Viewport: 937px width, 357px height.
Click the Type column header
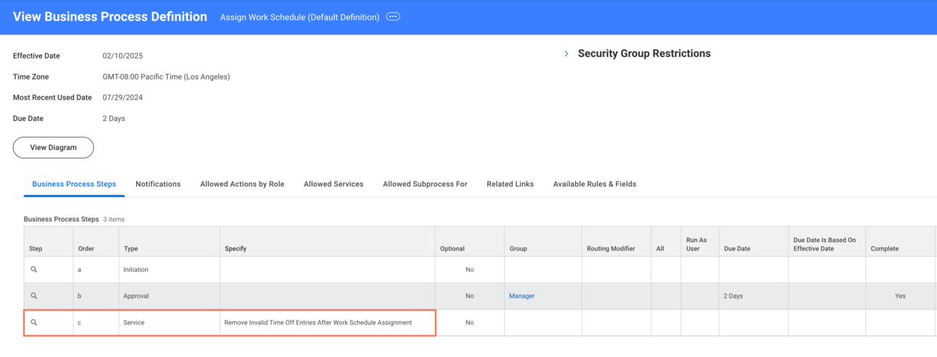tap(131, 248)
